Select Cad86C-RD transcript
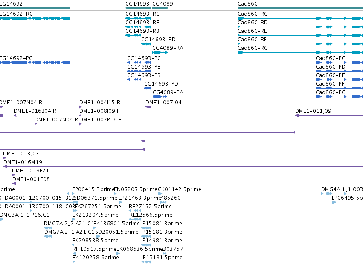This screenshot has width=363, height=264. pyautogui.click(x=300, y=27)
